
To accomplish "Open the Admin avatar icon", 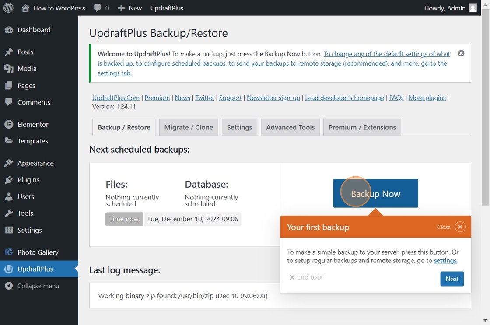I will click(x=473, y=8).
